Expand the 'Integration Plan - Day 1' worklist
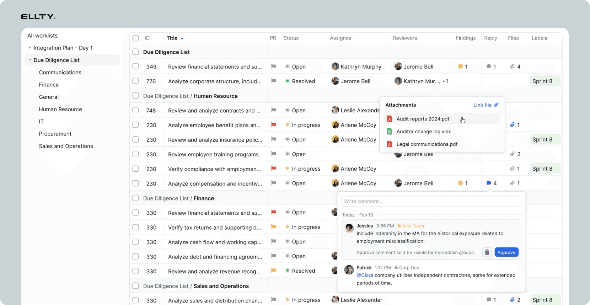Screen dimensions: 590x305 (x=30, y=48)
